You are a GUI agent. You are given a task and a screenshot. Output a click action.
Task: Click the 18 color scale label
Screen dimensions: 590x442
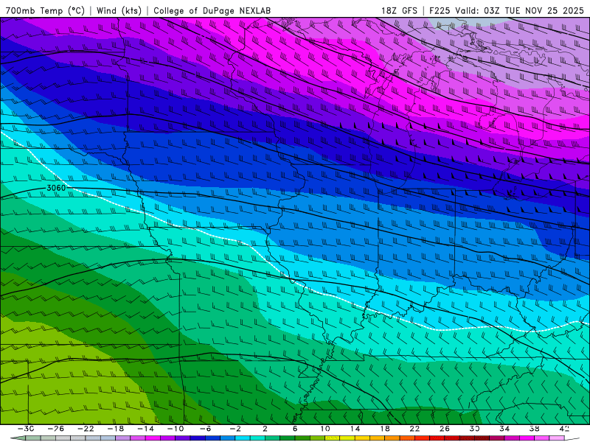[x=385, y=429]
